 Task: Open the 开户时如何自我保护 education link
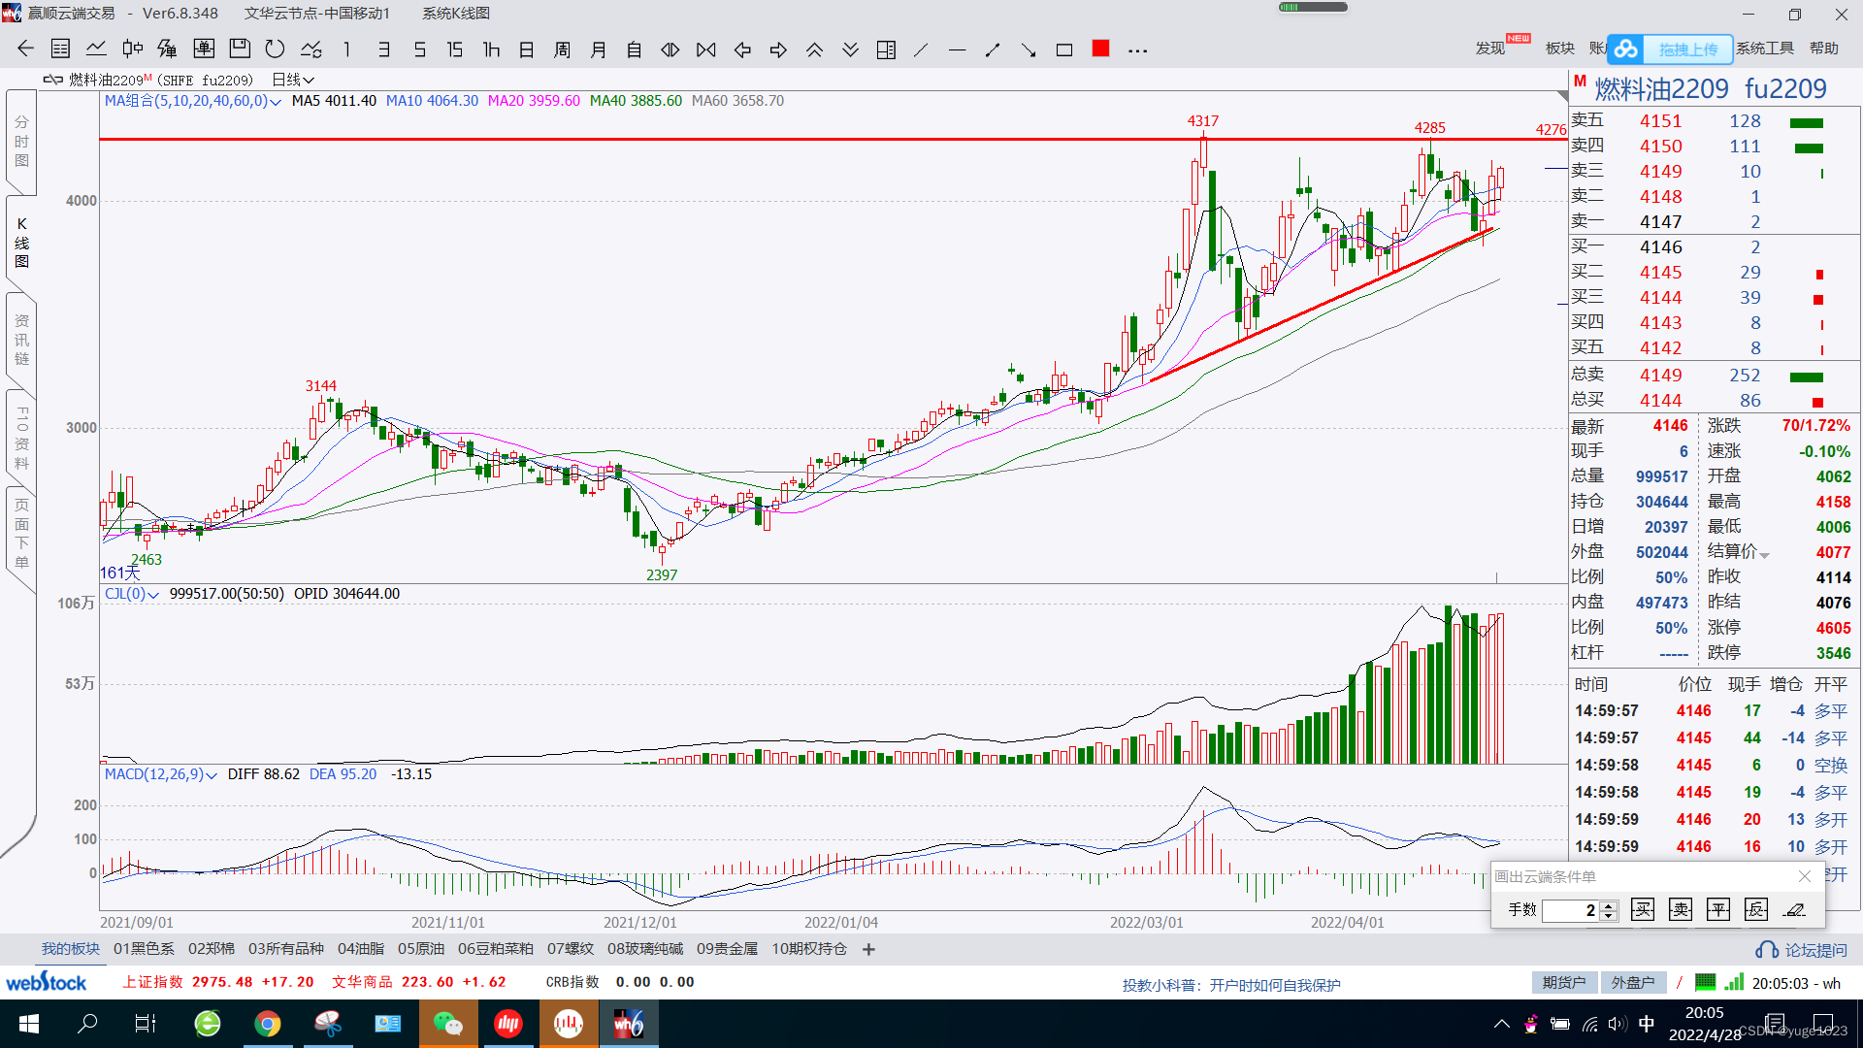coord(1275,985)
